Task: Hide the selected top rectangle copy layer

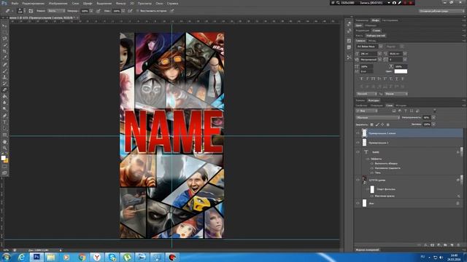Action: [x=358, y=133]
